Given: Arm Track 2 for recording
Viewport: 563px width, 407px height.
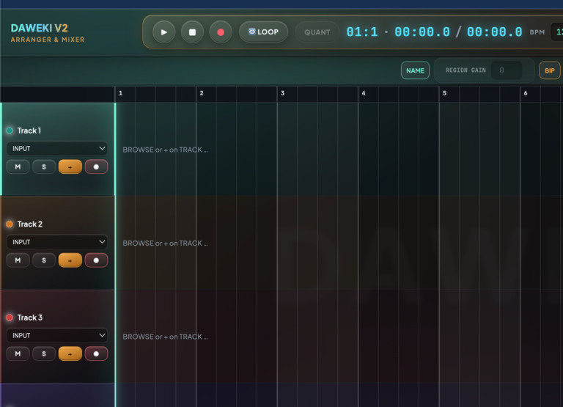Looking at the screenshot, I should pos(96,260).
